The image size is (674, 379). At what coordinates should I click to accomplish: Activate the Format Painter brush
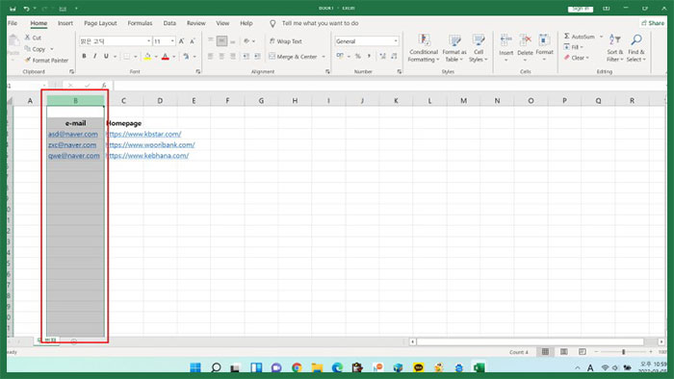[x=46, y=60]
